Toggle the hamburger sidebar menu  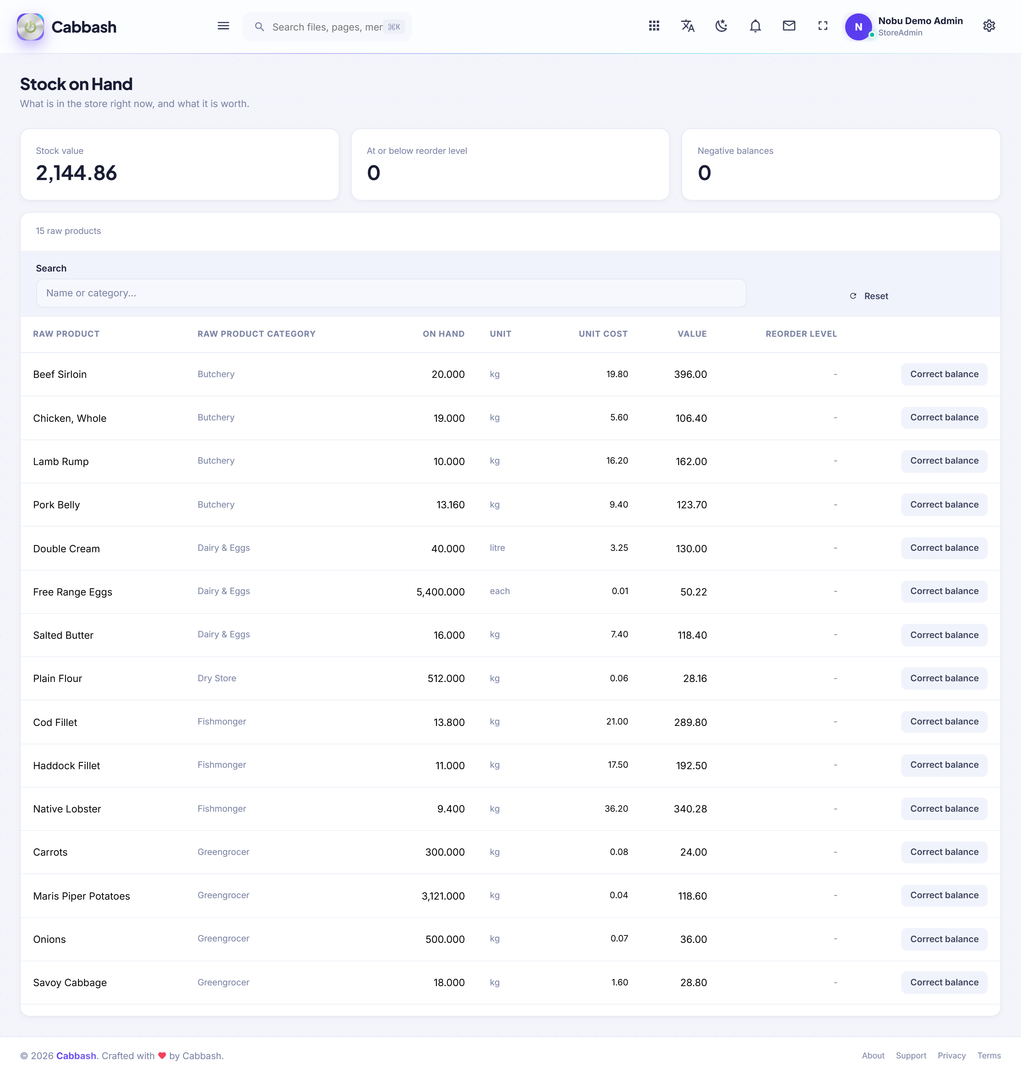223,26
